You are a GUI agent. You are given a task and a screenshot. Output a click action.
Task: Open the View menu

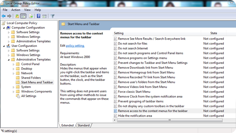(x=27, y=10)
